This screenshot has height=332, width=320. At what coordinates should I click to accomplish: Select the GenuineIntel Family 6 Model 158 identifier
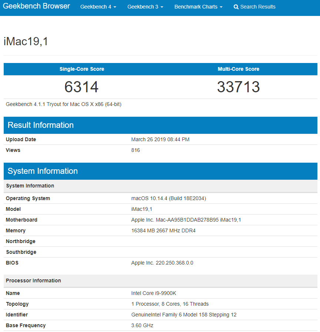click(x=184, y=315)
